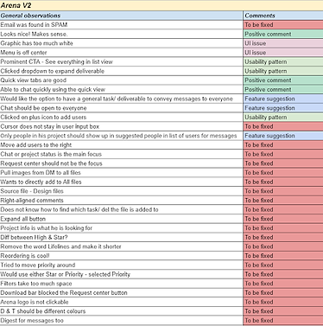The image size is (323, 326).
Task: Select 'UI issue' for Graphic has too much white
Action: click(x=283, y=43)
